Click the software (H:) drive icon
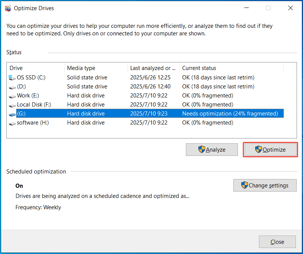 tap(12, 123)
